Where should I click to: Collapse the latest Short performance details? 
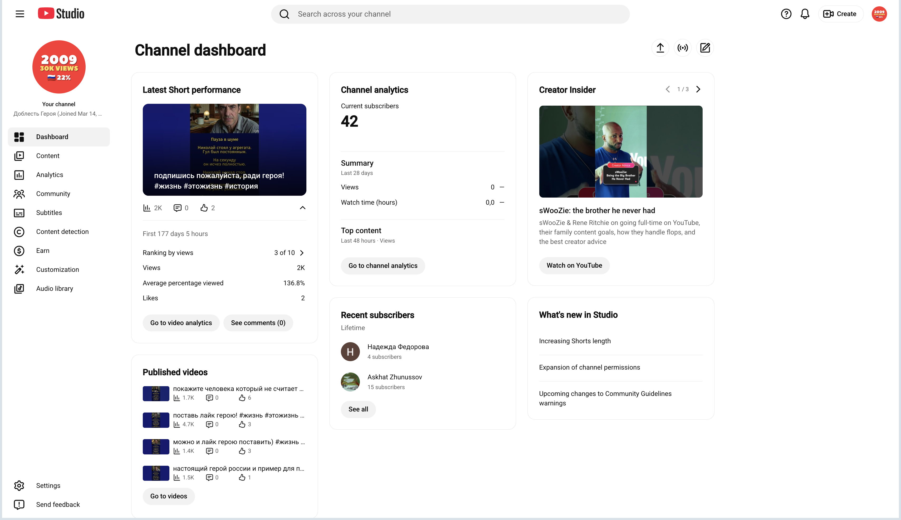(302, 208)
